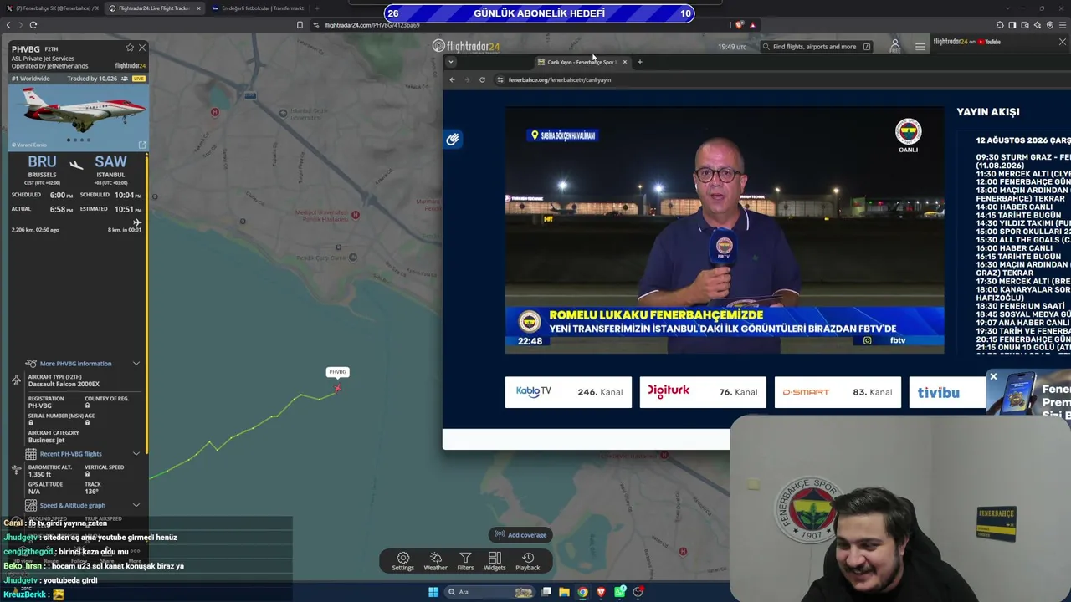Select the D-Smart 83. Kanal card

pyautogui.click(x=838, y=392)
